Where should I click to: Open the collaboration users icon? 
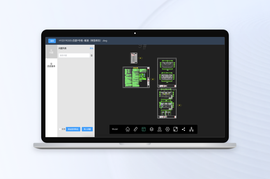191,129
